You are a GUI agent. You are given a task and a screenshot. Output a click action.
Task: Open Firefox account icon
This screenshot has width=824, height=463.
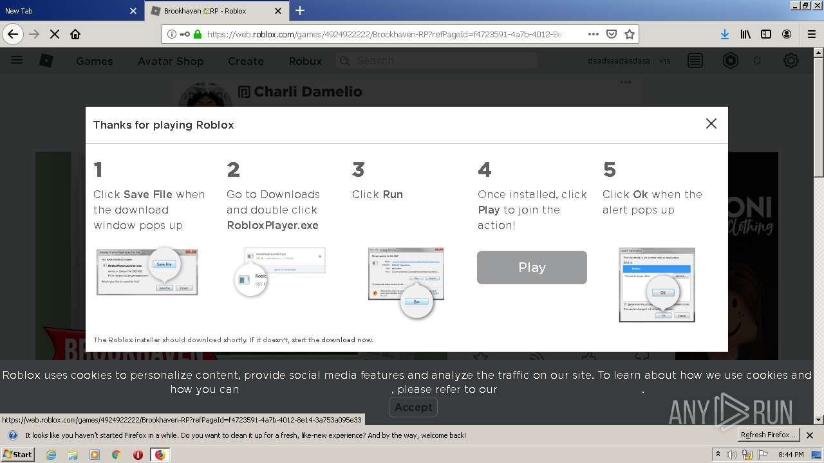pyautogui.click(x=787, y=34)
